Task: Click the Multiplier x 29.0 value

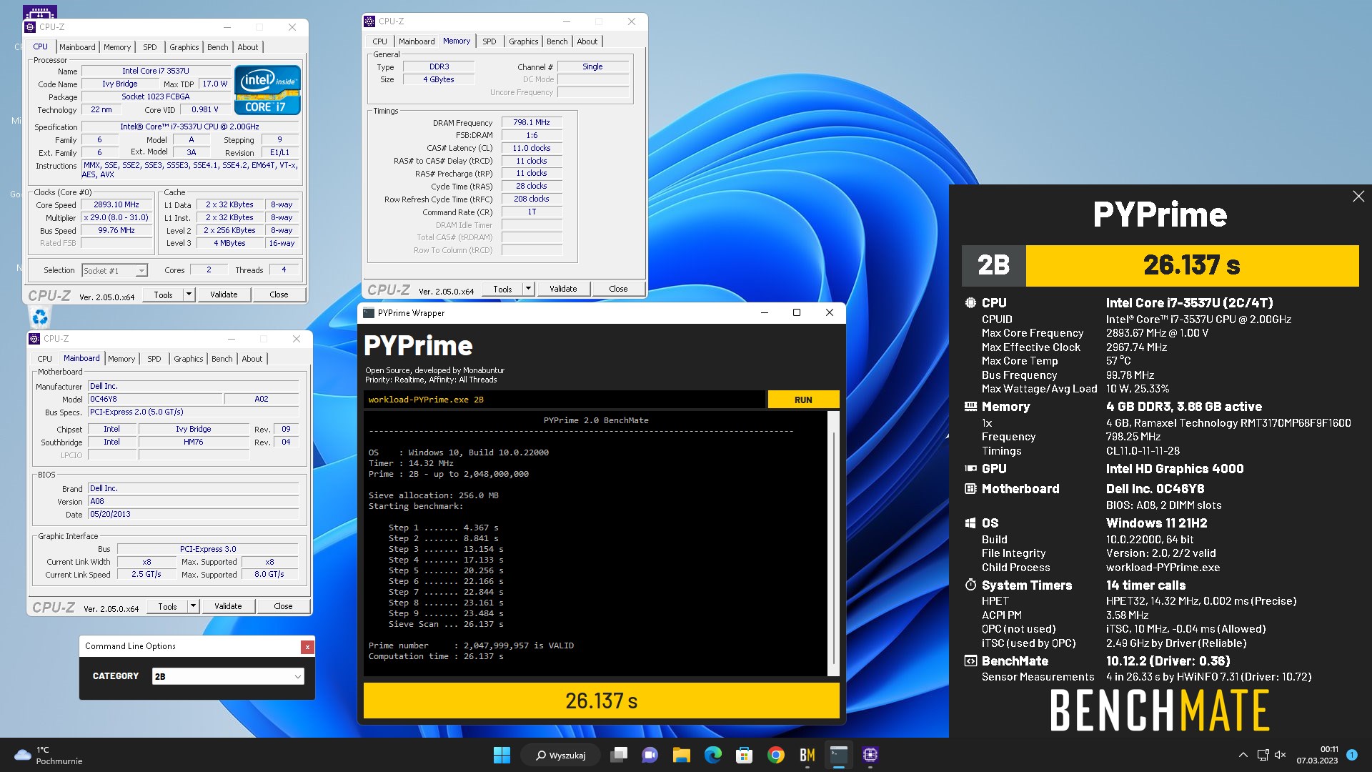Action: pyautogui.click(x=116, y=217)
